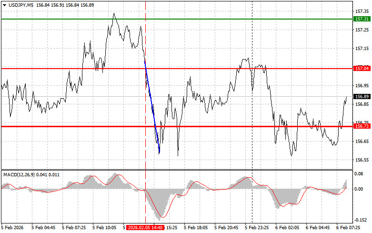Image resolution: width=372 pixels, height=233 pixels.
Task: Click the green 157.31 price label
Action: (x=362, y=19)
